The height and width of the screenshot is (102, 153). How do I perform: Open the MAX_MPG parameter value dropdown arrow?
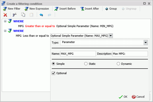[x=111, y=36]
